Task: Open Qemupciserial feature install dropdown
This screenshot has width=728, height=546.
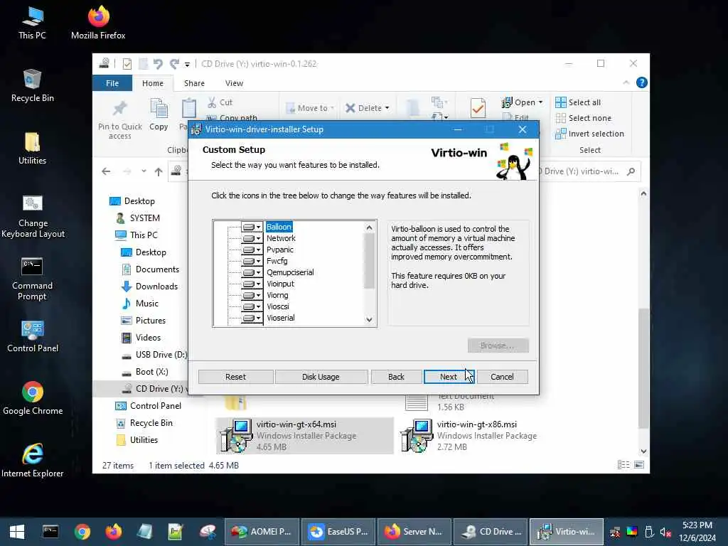Action: (x=252, y=272)
